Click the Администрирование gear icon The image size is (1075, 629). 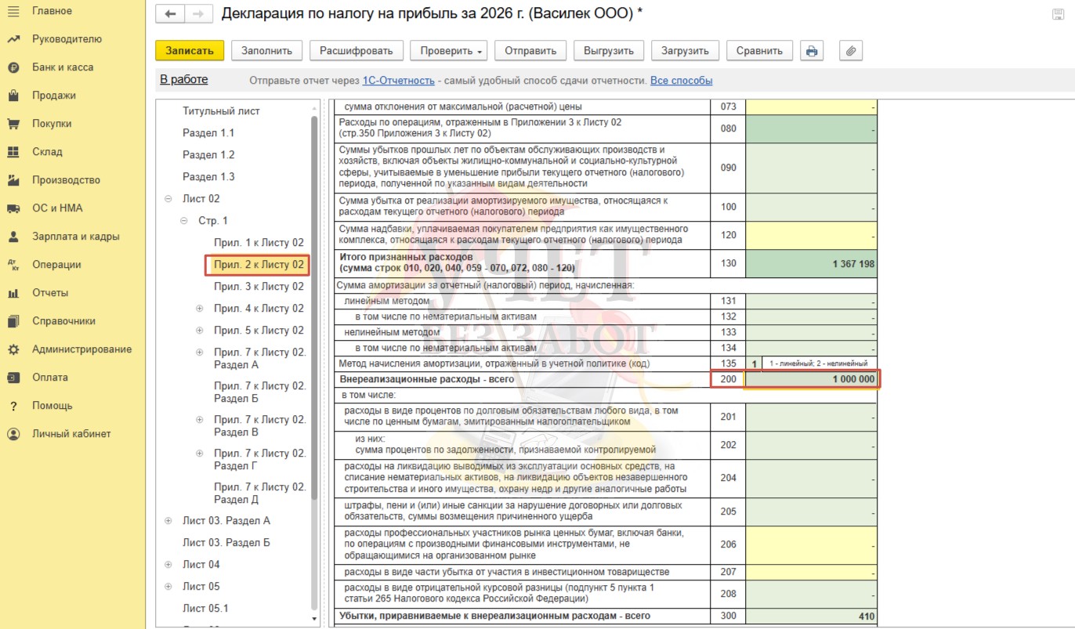click(13, 349)
